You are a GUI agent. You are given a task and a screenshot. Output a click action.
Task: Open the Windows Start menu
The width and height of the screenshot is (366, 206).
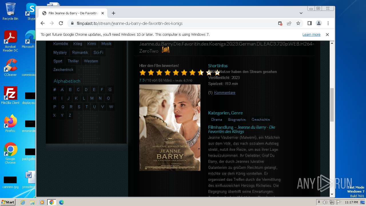click(8, 202)
